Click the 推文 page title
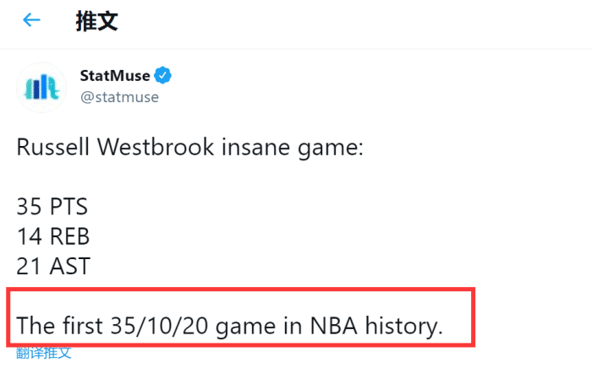The image size is (592, 368). (x=96, y=21)
